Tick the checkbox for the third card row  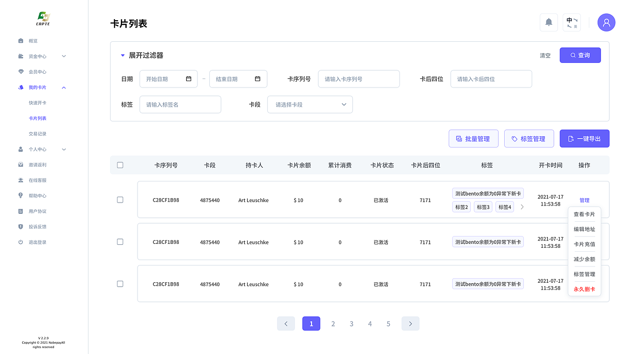point(120,284)
